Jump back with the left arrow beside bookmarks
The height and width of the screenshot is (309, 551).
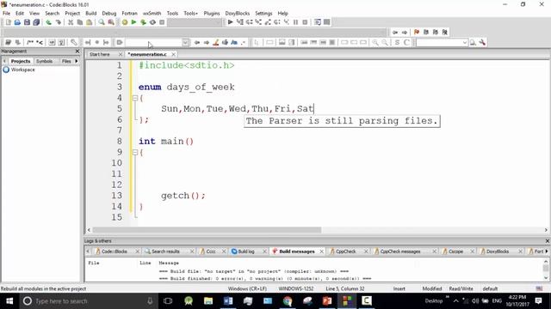tap(395, 32)
